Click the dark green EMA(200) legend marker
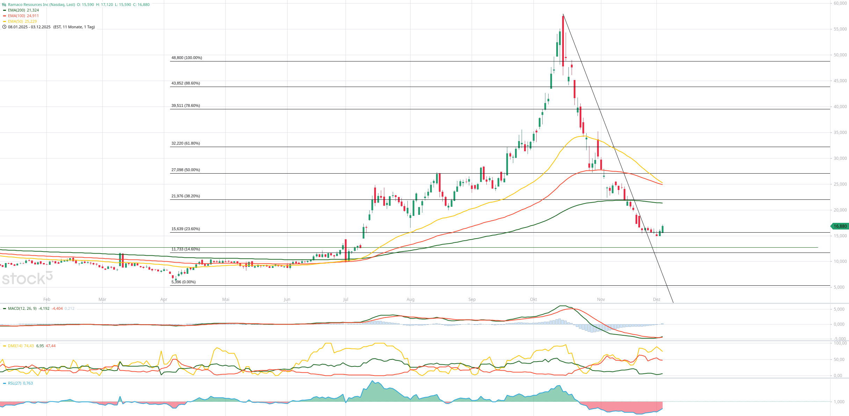Viewport: 849px width, 416px height. [5, 10]
